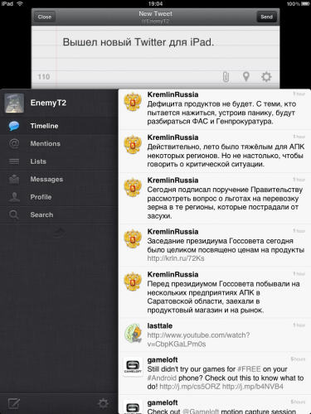
Task: Open the Timeline section
Action: 59,126
